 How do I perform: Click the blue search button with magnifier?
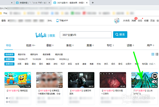(120, 35)
